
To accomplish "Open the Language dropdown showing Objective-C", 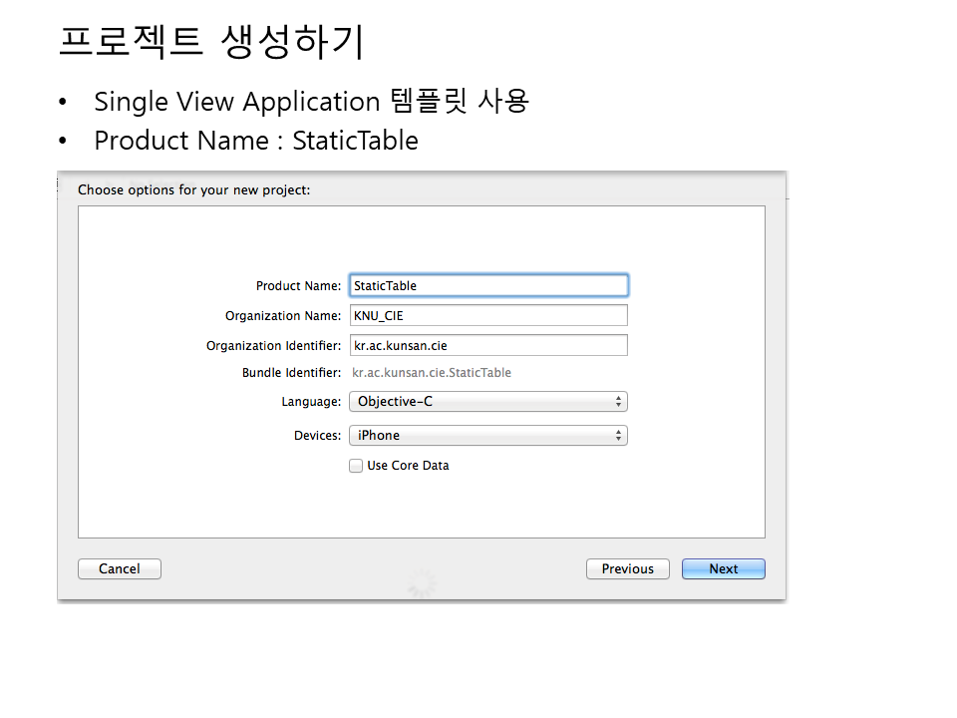I will click(486, 402).
